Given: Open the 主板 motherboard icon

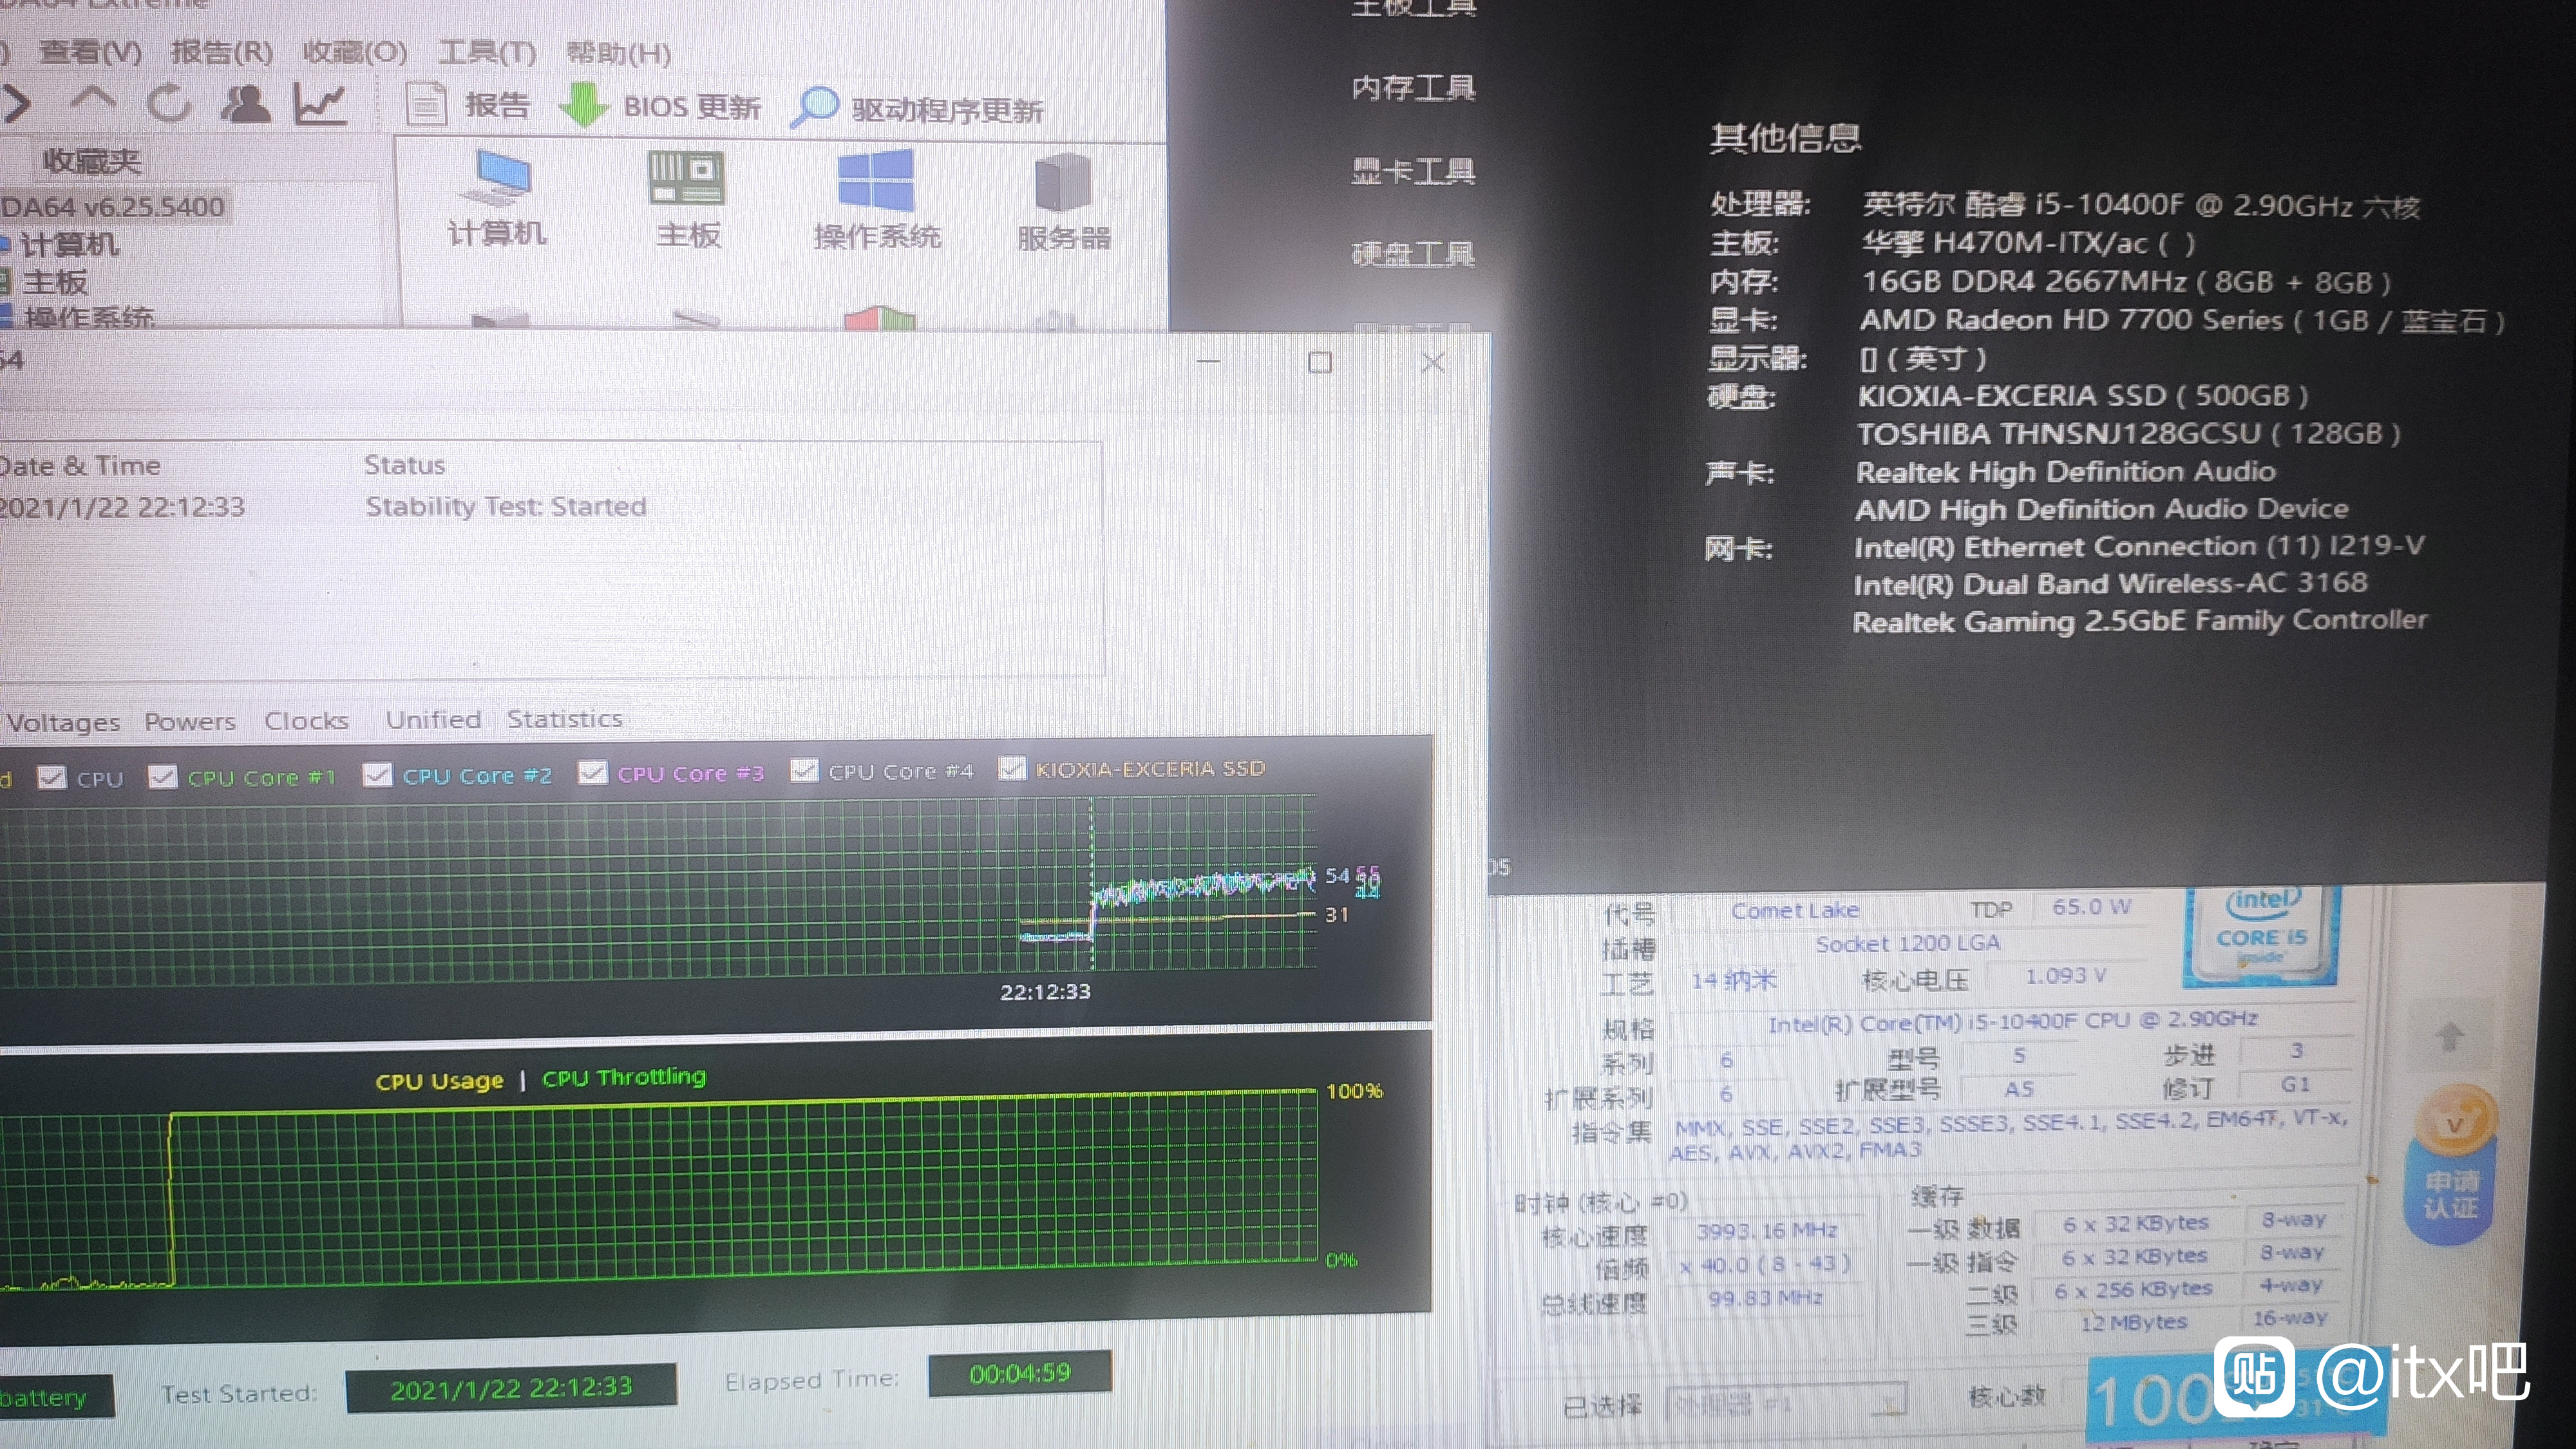Looking at the screenshot, I should [687, 199].
